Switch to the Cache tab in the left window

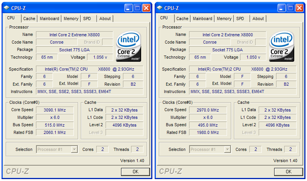29,19
